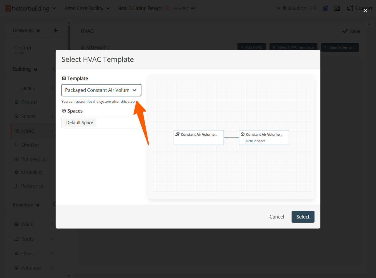Click the notifications bell icon
376x278 pixels.
(325, 8)
